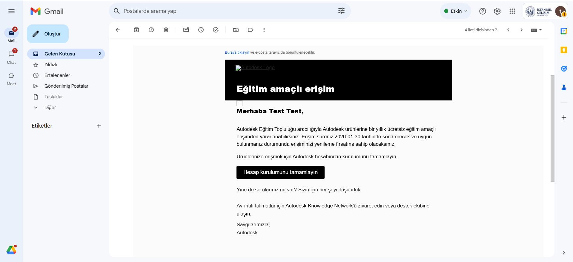This screenshot has height=262, width=573.
Task: Open search options filter icon
Action: 341,11
